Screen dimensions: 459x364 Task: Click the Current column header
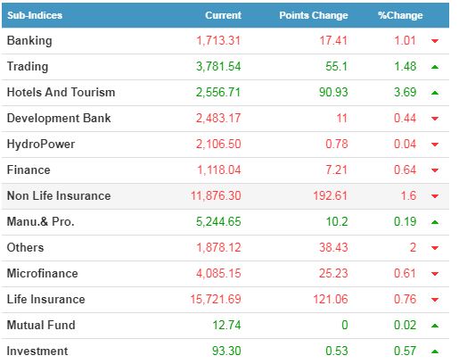click(x=223, y=15)
